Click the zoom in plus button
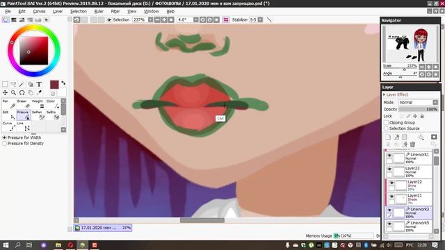Image resolution: width=445 pixels, height=250 pixels. tap(164, 20)
